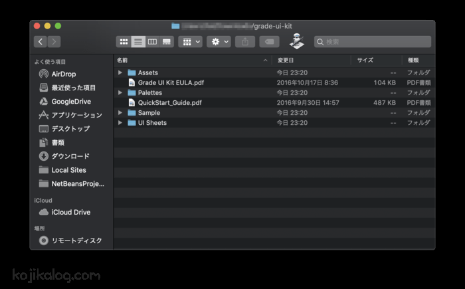Select the Palettes folder name
Image resolution: width=465 pixels, height=289 pixels.
coord(150,92)
